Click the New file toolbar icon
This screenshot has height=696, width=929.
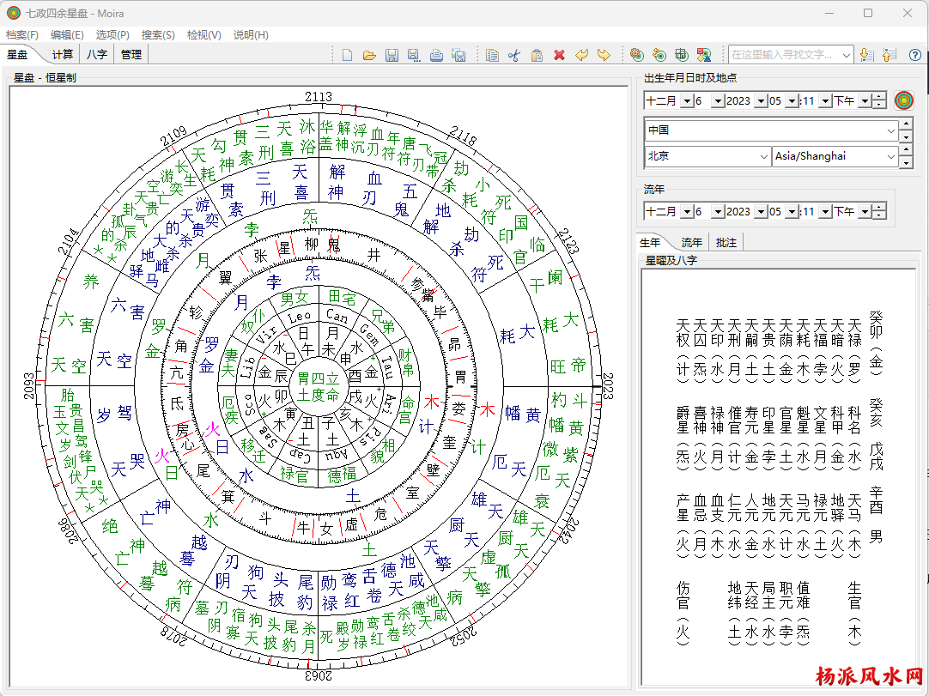[x=348, y=55]
